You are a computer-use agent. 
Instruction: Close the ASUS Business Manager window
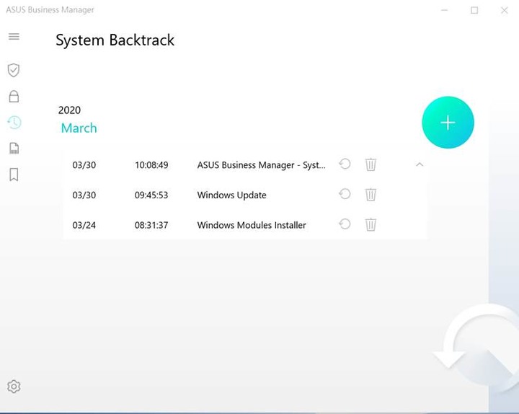(504, 10)
